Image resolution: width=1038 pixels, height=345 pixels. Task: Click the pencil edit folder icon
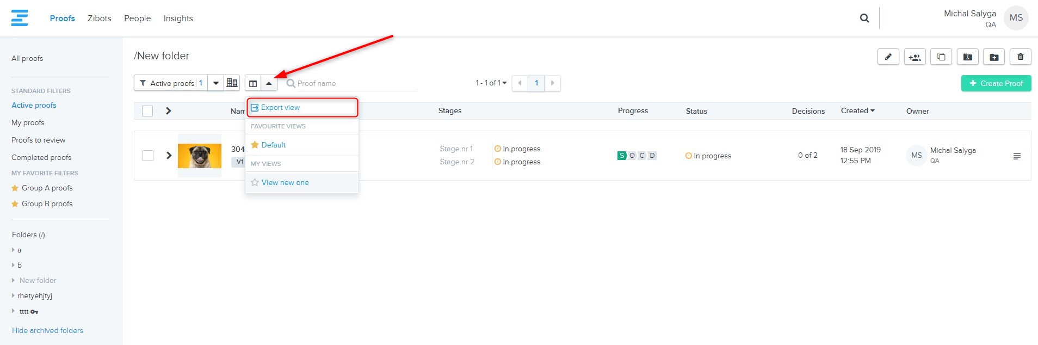[888, 57]
